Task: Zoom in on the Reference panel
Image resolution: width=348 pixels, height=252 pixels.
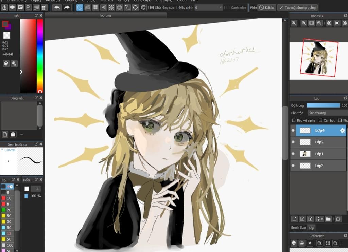Action: (319, 243)
